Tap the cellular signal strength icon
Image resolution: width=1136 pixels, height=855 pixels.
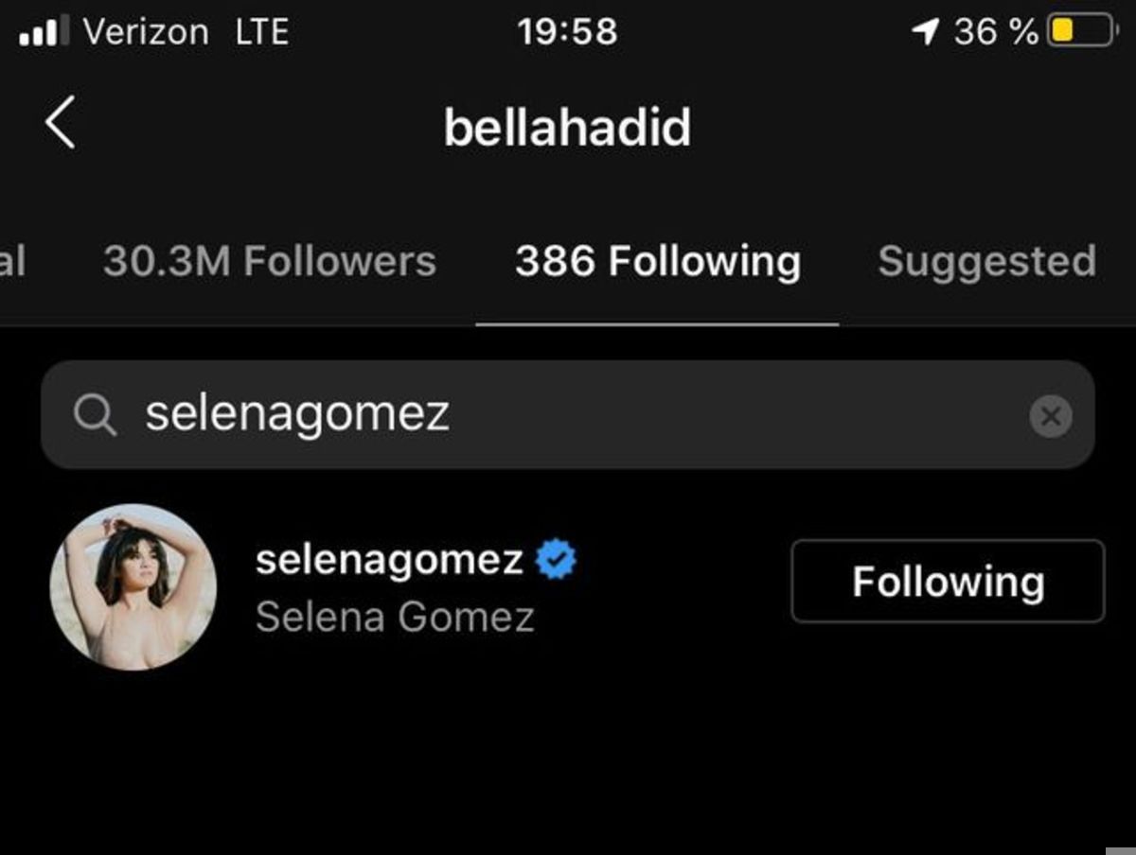coord(44,32)
